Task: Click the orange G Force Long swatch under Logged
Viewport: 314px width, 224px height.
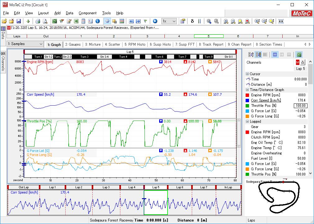Action: click(247, 169)
